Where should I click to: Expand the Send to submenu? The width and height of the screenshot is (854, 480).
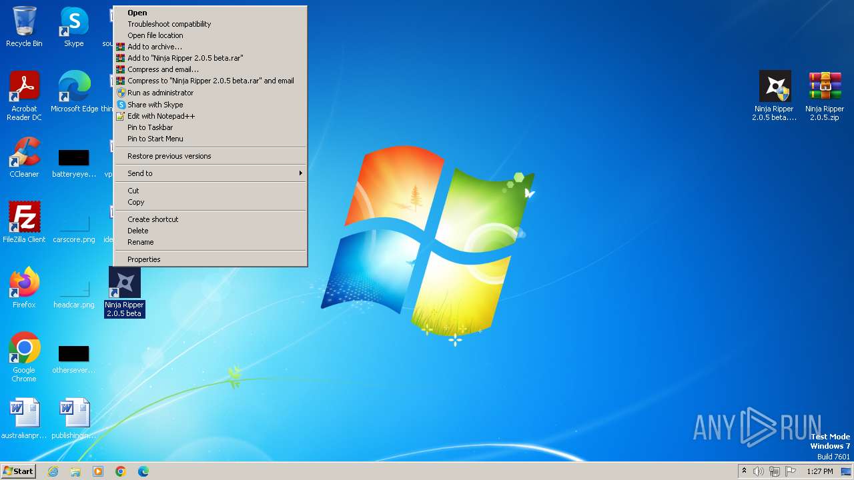210,173
